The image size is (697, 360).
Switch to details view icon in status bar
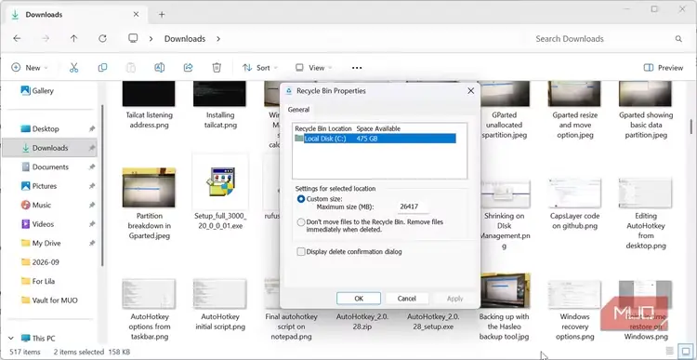click(670, 350)
